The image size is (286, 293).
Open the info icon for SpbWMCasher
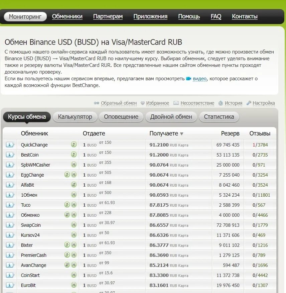tap(10, 165)
